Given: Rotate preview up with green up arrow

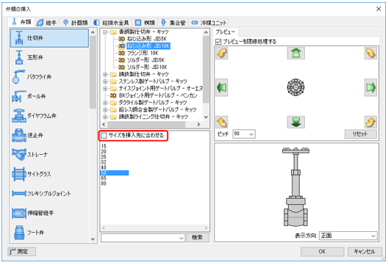Looking at the screenshot, I should (295, 53).
